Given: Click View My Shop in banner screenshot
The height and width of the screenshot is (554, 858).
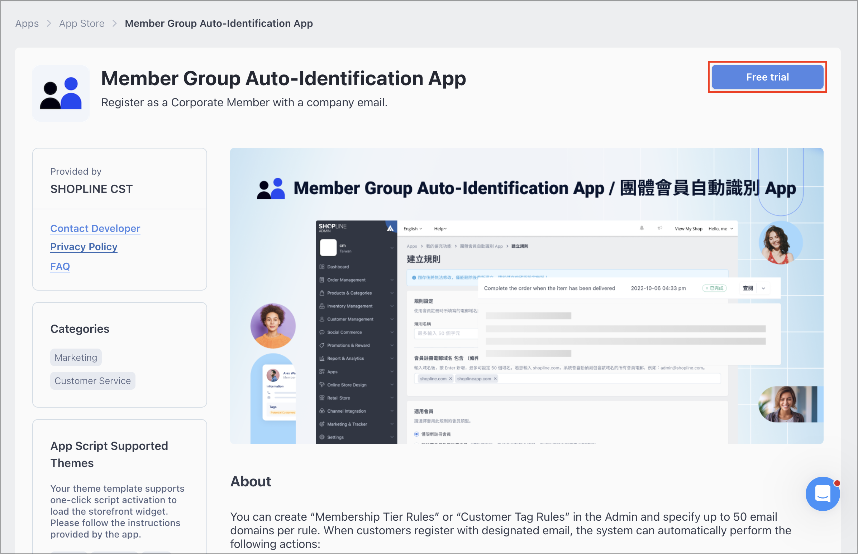Looking at the screenshot, I should tap(688, 229).
